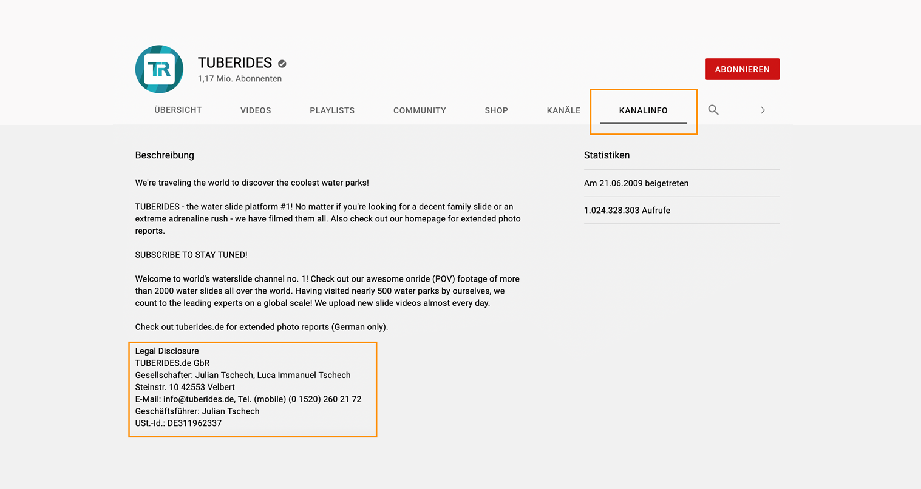Click the 1.024.328.303 Aufrufe stat
The image size is (921, 489).
[627, 211]
